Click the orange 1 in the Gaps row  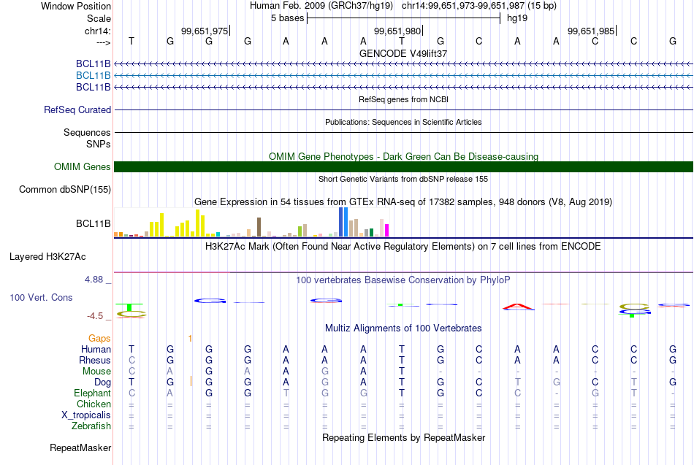click(x=190, y=339)
